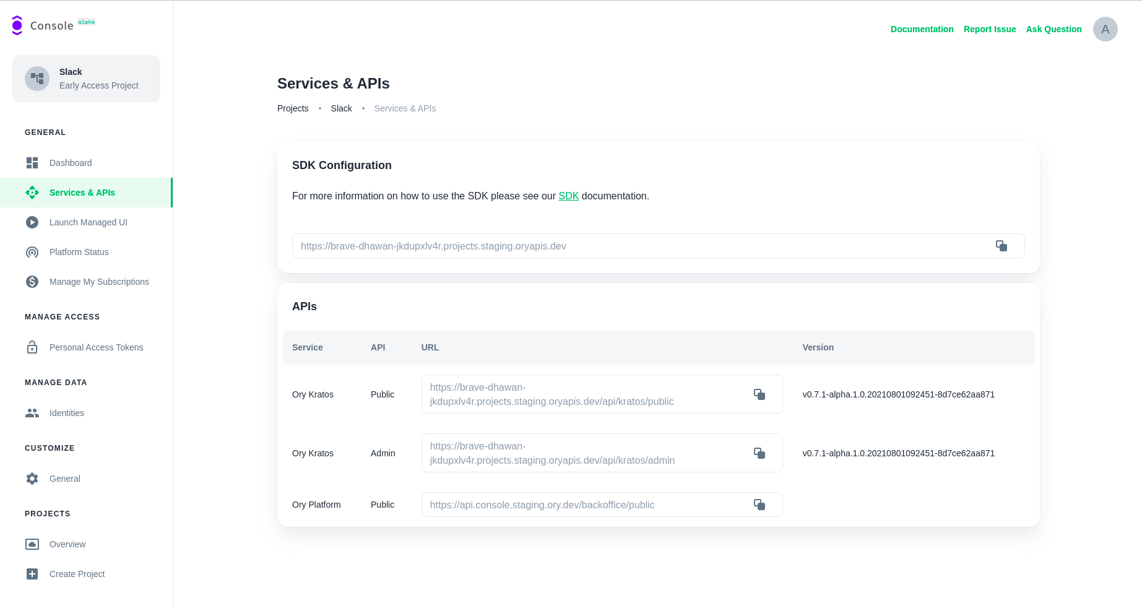This screenshot has height=608, width=1142.
Task: Copy the Ory Kratos Admin API URL
Action: pos(759,453)
